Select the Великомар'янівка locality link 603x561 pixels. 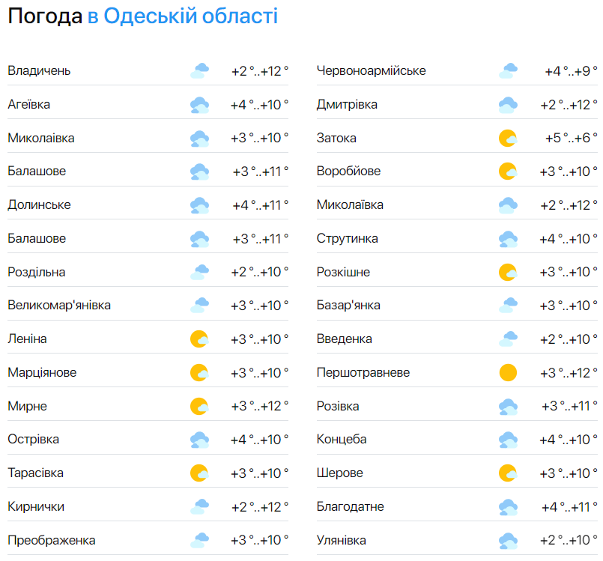pos(59,306)
